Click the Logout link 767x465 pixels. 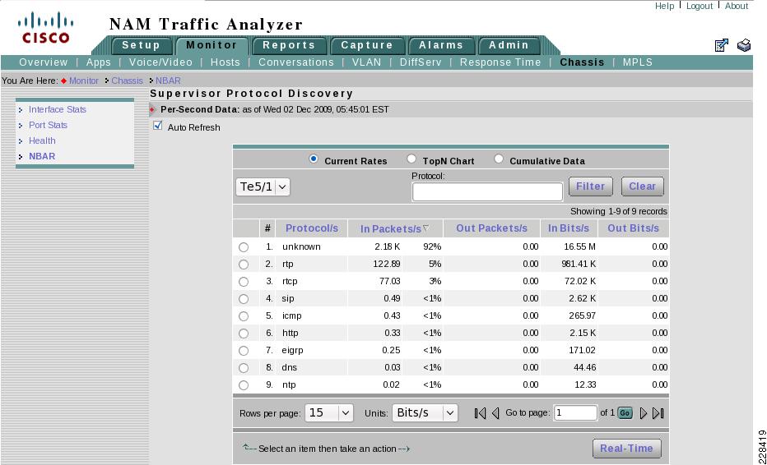coord(699,6)
